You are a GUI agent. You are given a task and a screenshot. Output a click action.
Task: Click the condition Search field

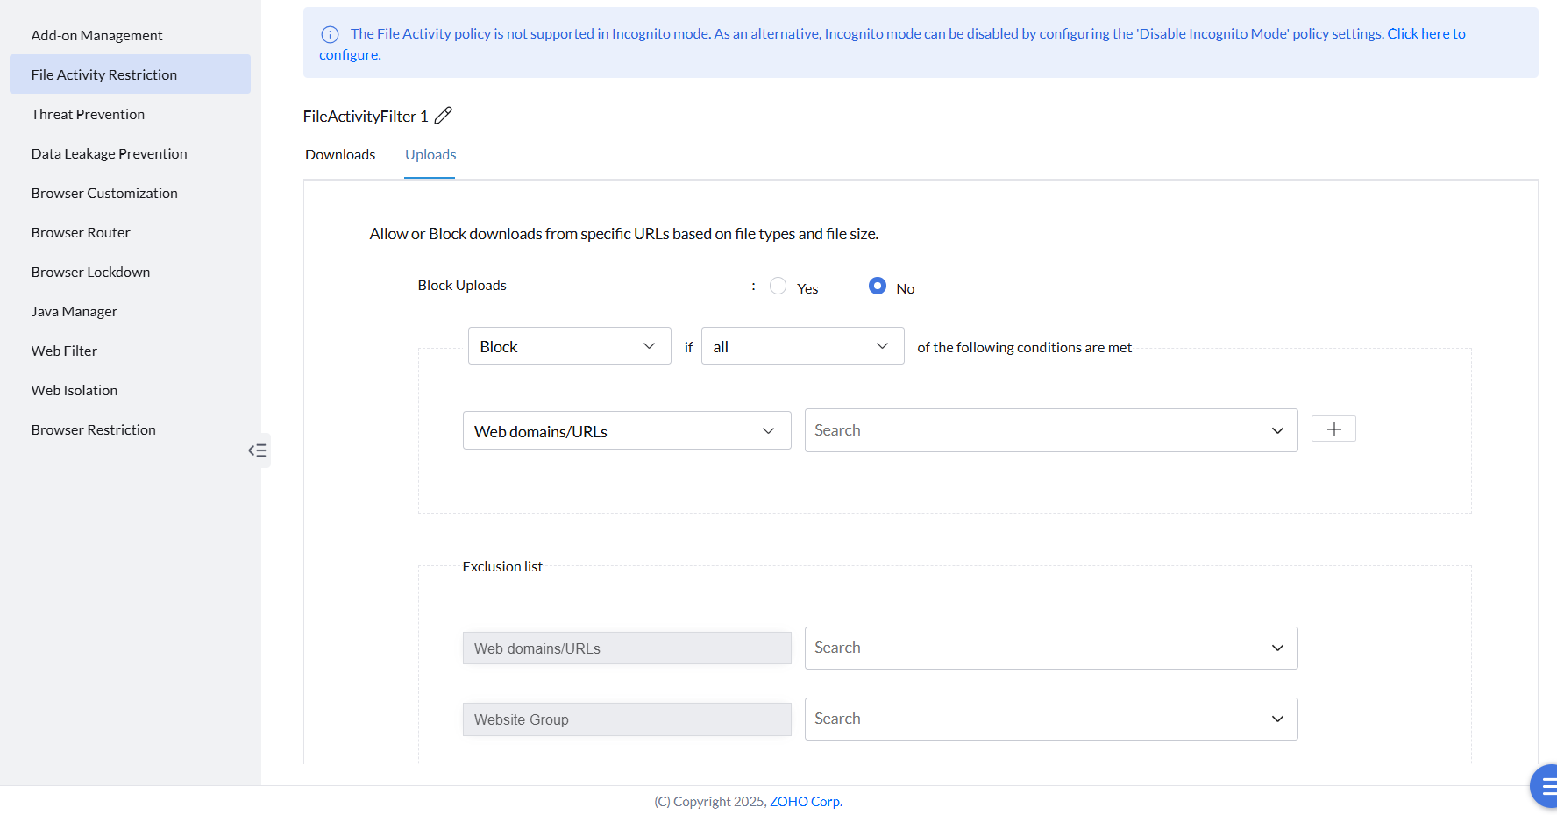click(1034, 430)
